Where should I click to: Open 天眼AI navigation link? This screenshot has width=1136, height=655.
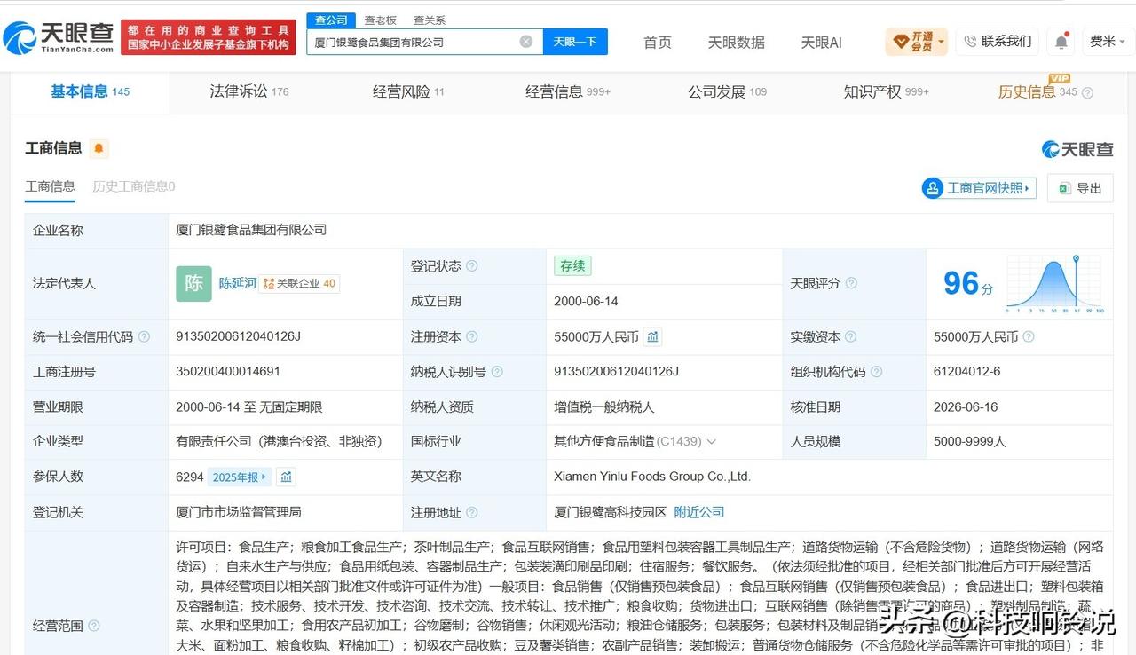click(x=821, y=42)
